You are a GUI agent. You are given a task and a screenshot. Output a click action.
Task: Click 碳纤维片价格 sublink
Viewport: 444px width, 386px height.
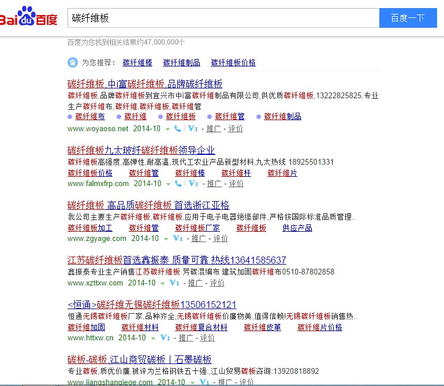click(320, 327)
